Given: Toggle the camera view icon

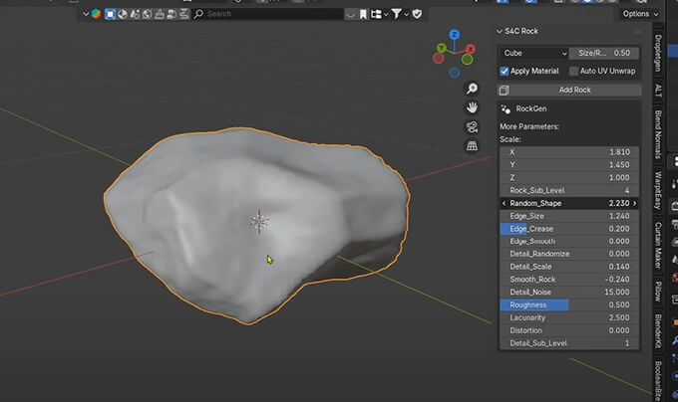Looking at the screenshot, I should click(x=472, y=126).
